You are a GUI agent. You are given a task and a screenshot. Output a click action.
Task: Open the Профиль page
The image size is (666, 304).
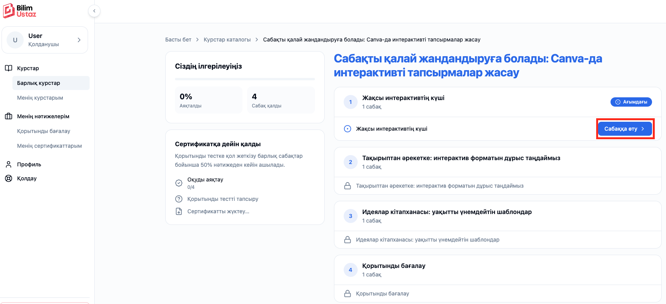[29, 164]
